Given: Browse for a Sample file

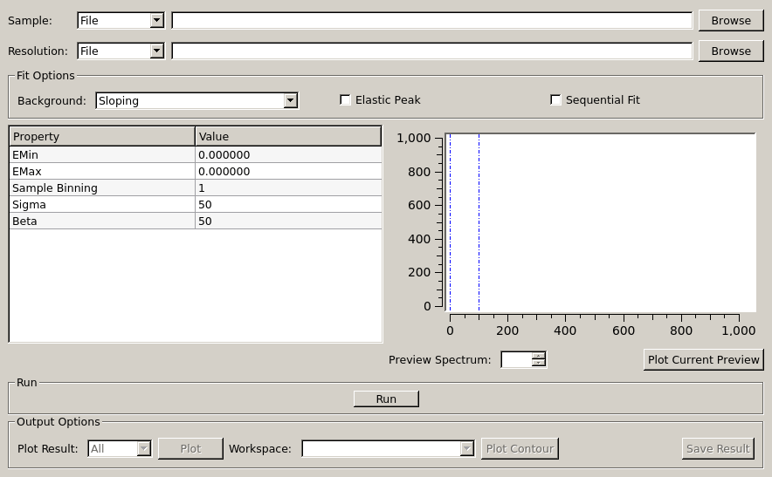Looking at the screenshot, I should click(x=730, y=20).
